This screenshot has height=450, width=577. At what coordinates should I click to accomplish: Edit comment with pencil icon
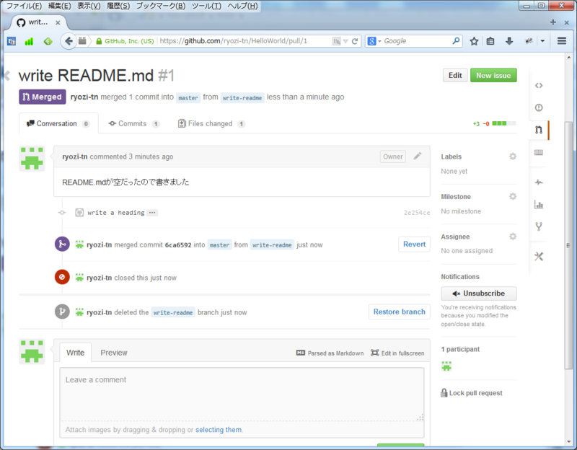click(418, 156)
